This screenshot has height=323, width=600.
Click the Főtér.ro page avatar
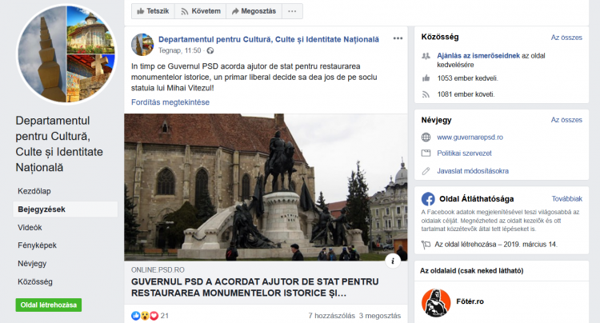pyautogui.click(x=434, y=301)
